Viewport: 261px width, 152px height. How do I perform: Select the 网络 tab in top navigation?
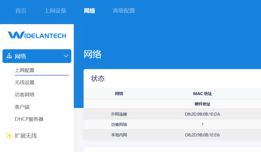coord(89,11)
